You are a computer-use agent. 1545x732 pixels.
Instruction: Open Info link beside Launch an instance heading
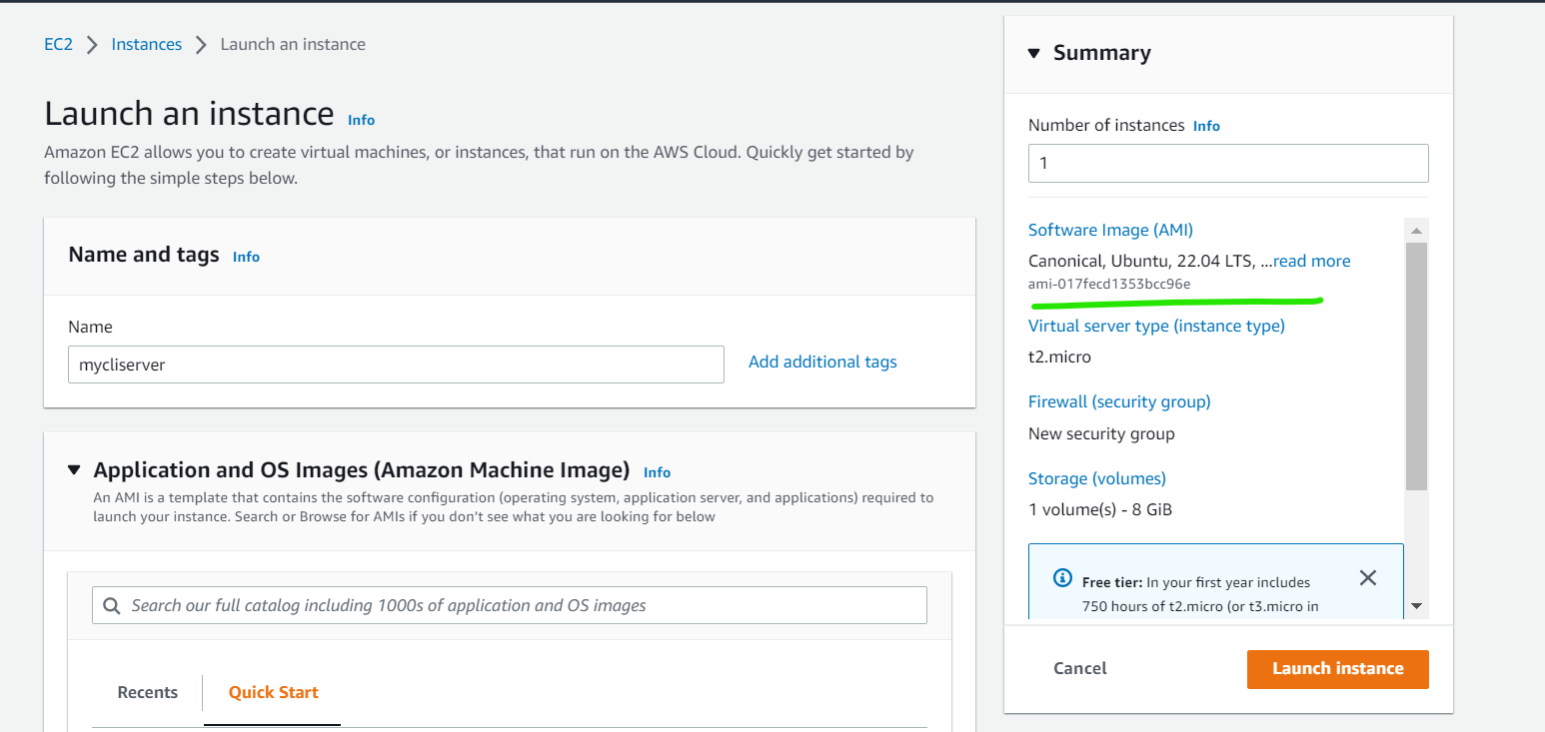click(361, 120)
